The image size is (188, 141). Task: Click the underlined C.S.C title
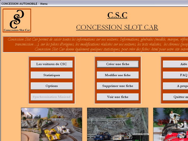(x=117, y=15)
